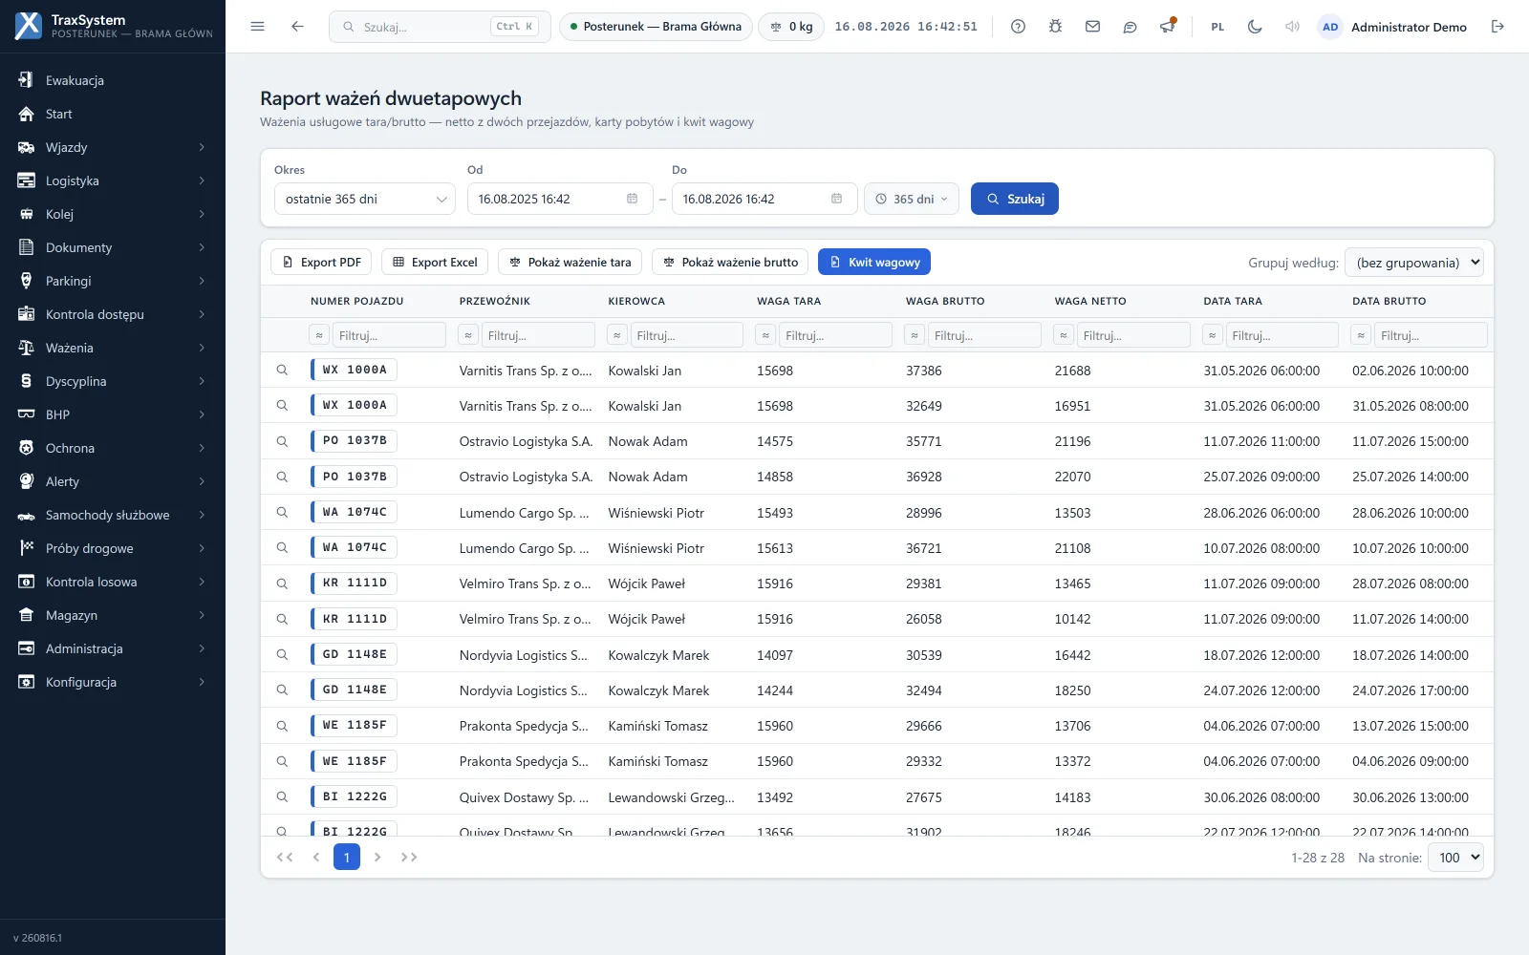Click Pokaż ważenie brutto button
Screen dimensions: 1529x955
tap(730, 262)
